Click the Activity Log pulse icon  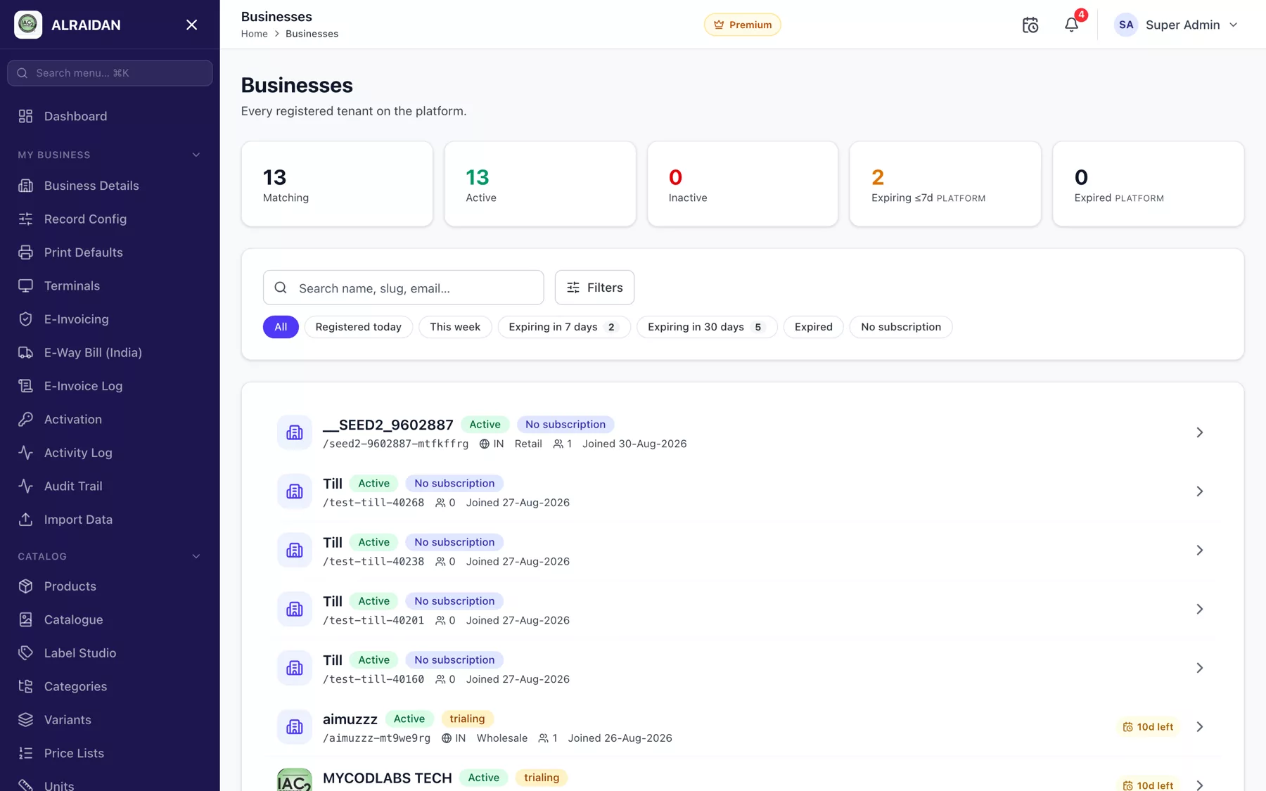point(26,453)
